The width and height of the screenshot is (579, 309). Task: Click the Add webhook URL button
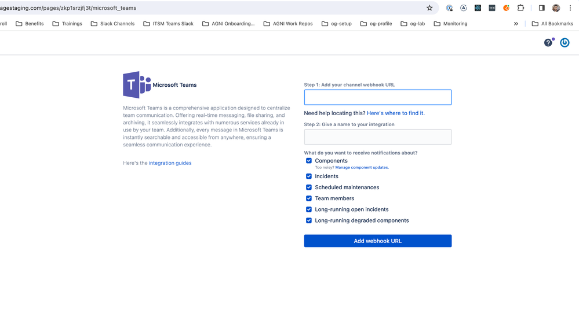pyautogui.click(x=378, y=241)
